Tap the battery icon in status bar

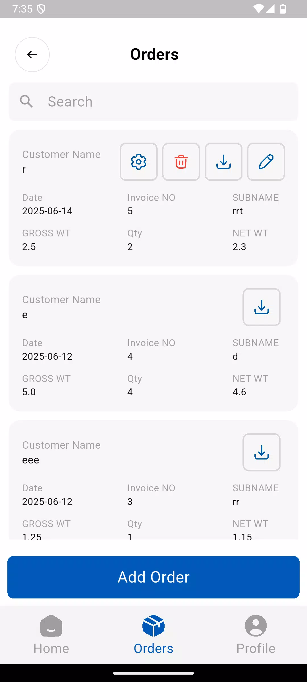283,9
